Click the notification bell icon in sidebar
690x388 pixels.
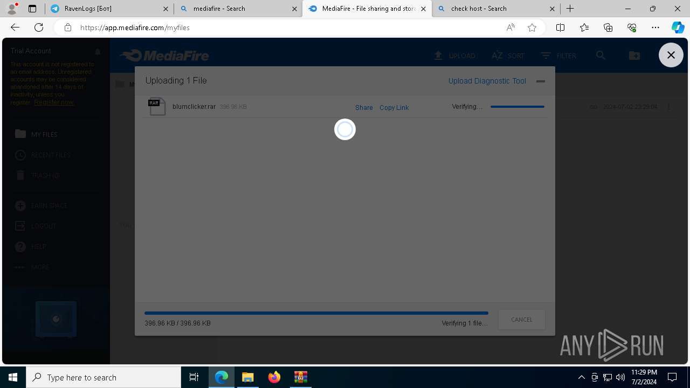point(98,51)
